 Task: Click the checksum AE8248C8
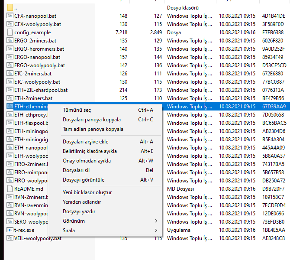click(x=274, y=238)
